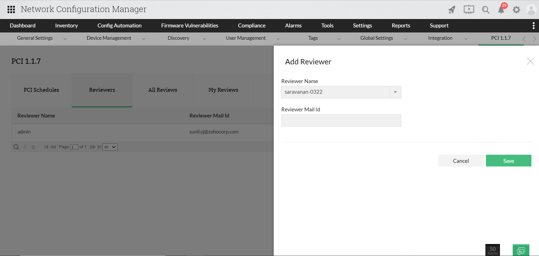Image resolution: width=539 pixels, height=256 pixels.
Task: Open the Compliance menu
Action: pyautogui.click(x=252, y=25)
